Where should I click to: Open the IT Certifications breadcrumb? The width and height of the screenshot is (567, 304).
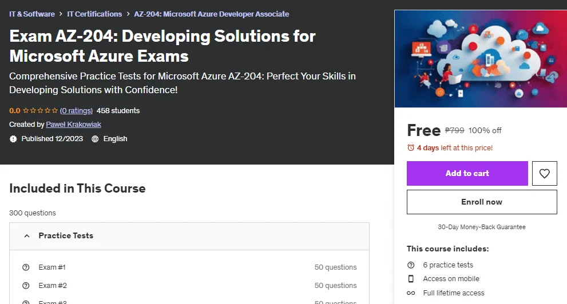click(94, 14)
